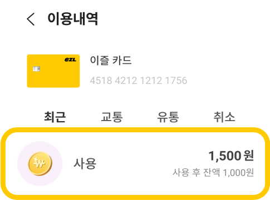The height and width of the screenshot is (200, 270).
Task: Click the 이용내역 page title
Action: click(72, 19)
